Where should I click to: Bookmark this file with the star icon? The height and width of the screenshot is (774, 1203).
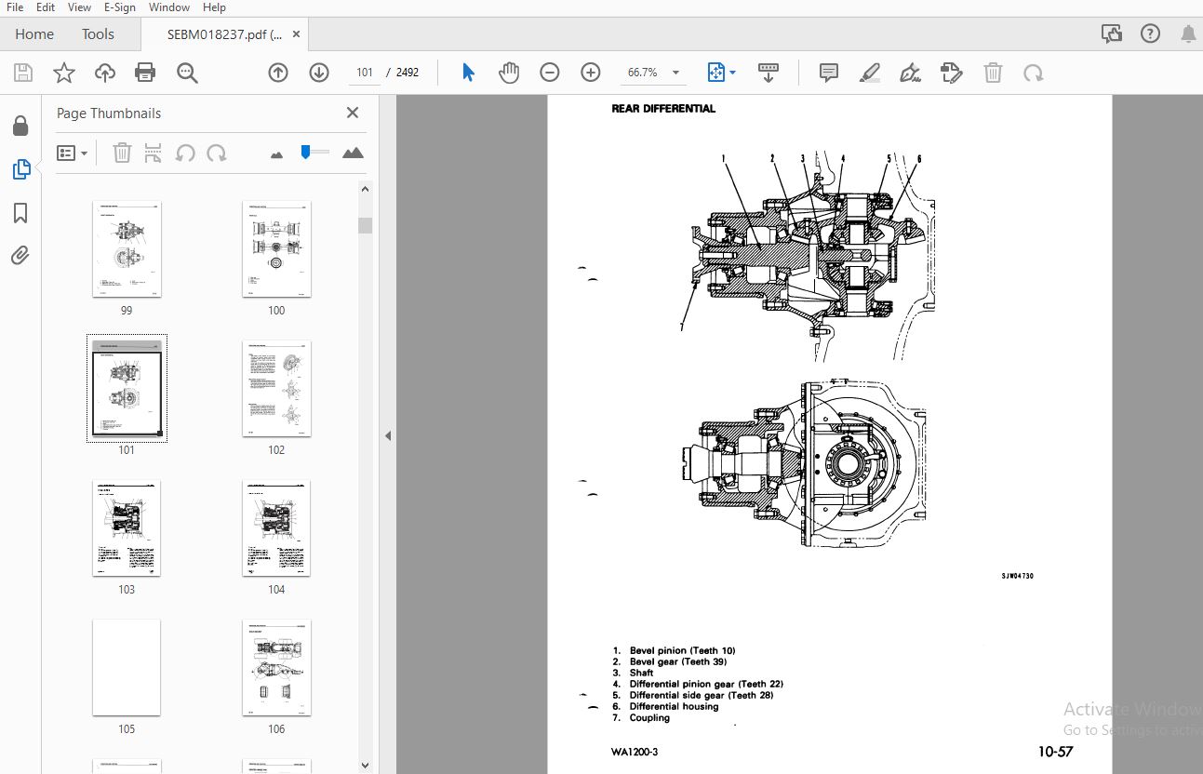coord(64,73)
